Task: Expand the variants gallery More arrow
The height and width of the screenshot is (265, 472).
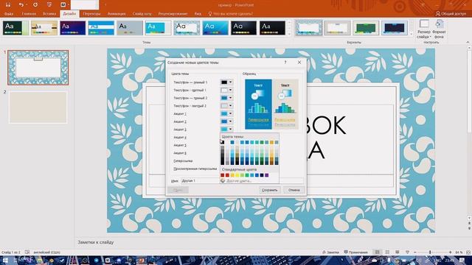Action: click(412, 34)
